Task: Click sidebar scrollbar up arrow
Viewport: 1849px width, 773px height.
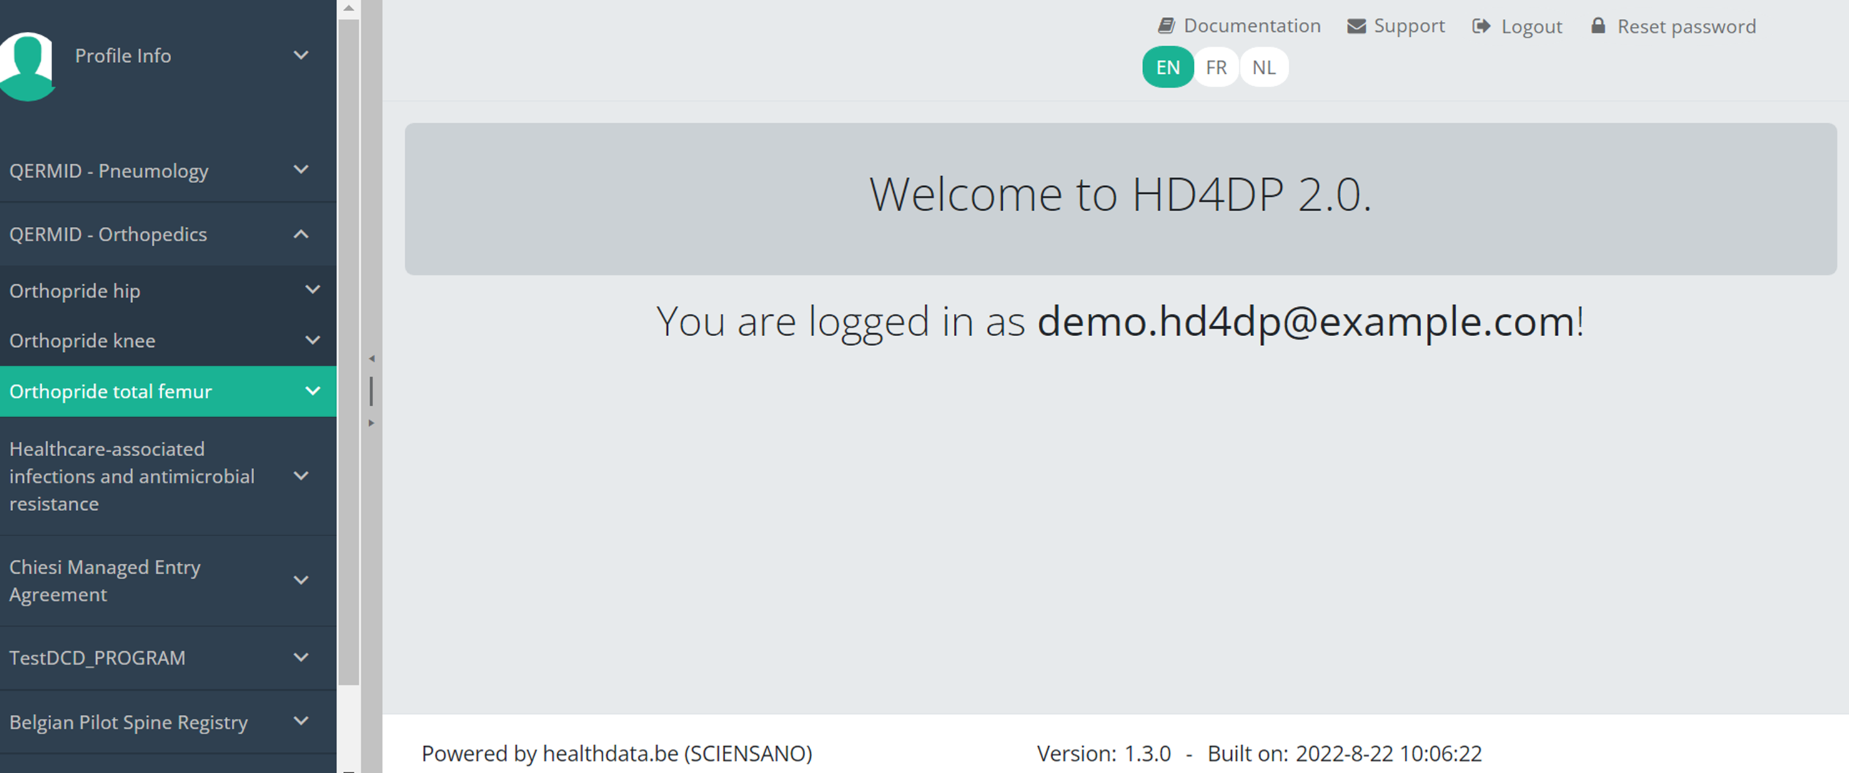Action: 349,9
